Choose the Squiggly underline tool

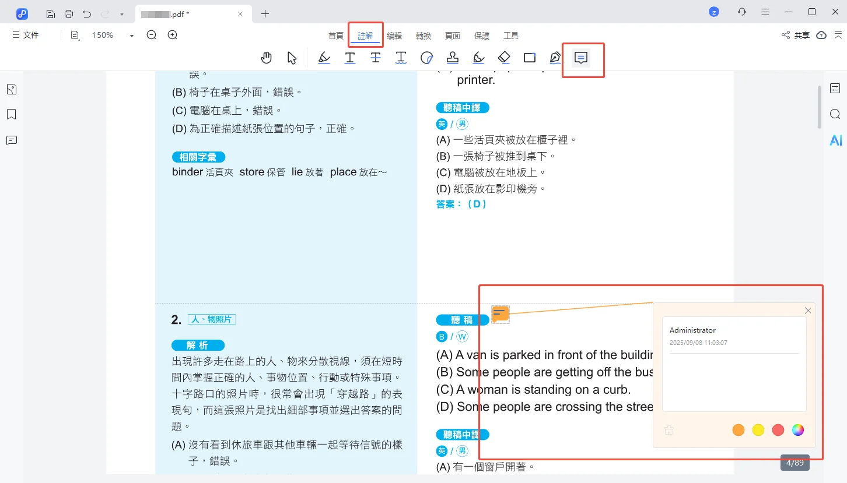click(x=401, y=57)
